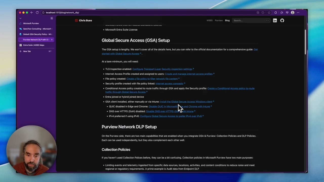Open Browser essentials heart icon
The width and height of the screenshot is (324, 182).
(287, 12)
